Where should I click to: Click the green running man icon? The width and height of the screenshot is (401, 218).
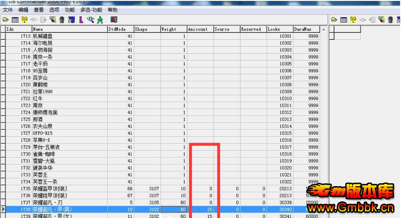100,20
